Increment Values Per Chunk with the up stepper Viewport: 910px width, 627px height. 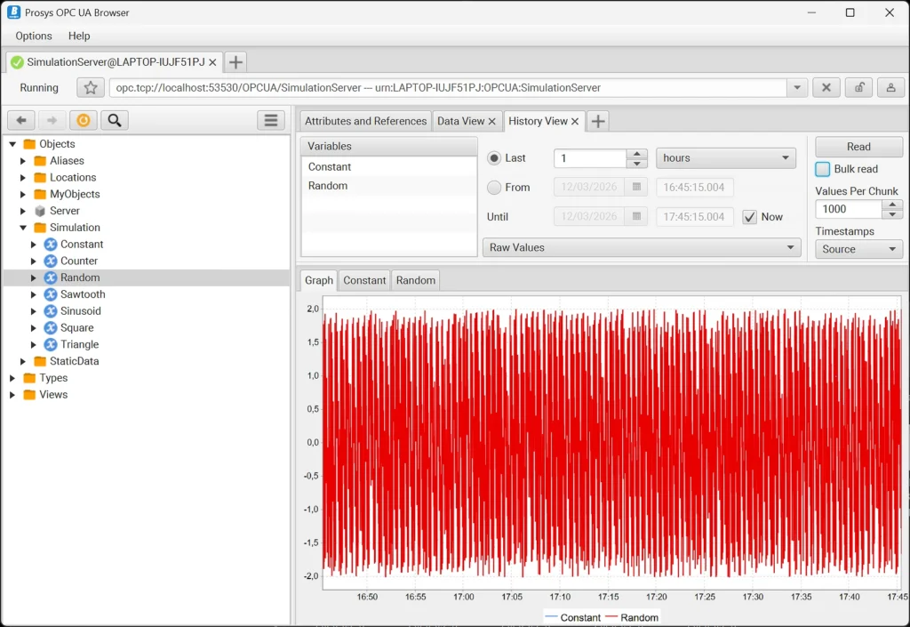click(x=890, y=205)
